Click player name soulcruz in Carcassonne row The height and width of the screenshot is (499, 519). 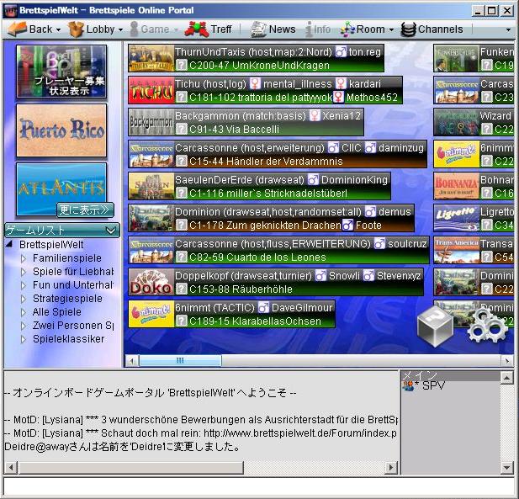[407, 244]
